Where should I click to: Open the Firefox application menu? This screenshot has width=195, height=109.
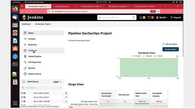pyautogui.click(x=181, y=12)
